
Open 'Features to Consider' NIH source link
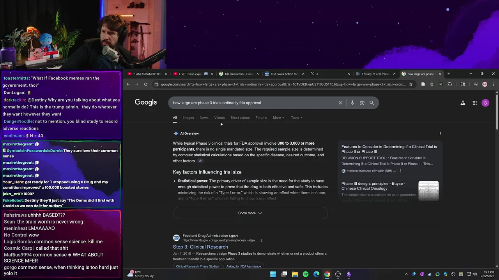[x=389, y=149]
